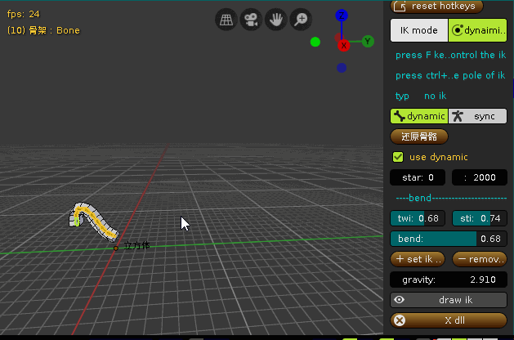The height and width of the screenshot is (340, 514).
Task: Click the + set ik button
Action: (418, 259)
